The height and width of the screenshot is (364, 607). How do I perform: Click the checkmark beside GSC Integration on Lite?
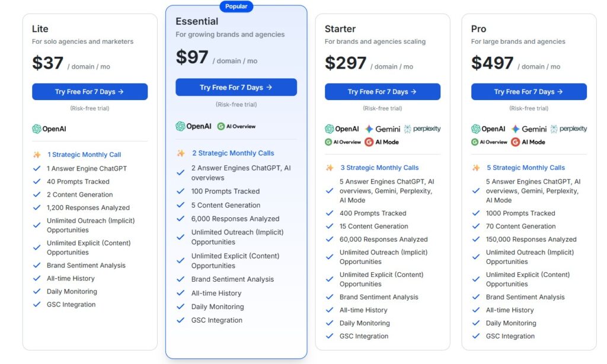[37, 304]
